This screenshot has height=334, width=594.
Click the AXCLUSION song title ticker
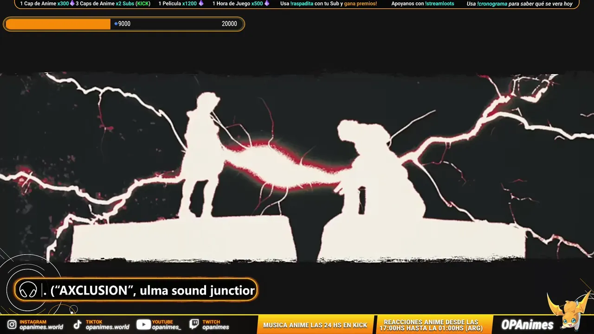(148, 290)
